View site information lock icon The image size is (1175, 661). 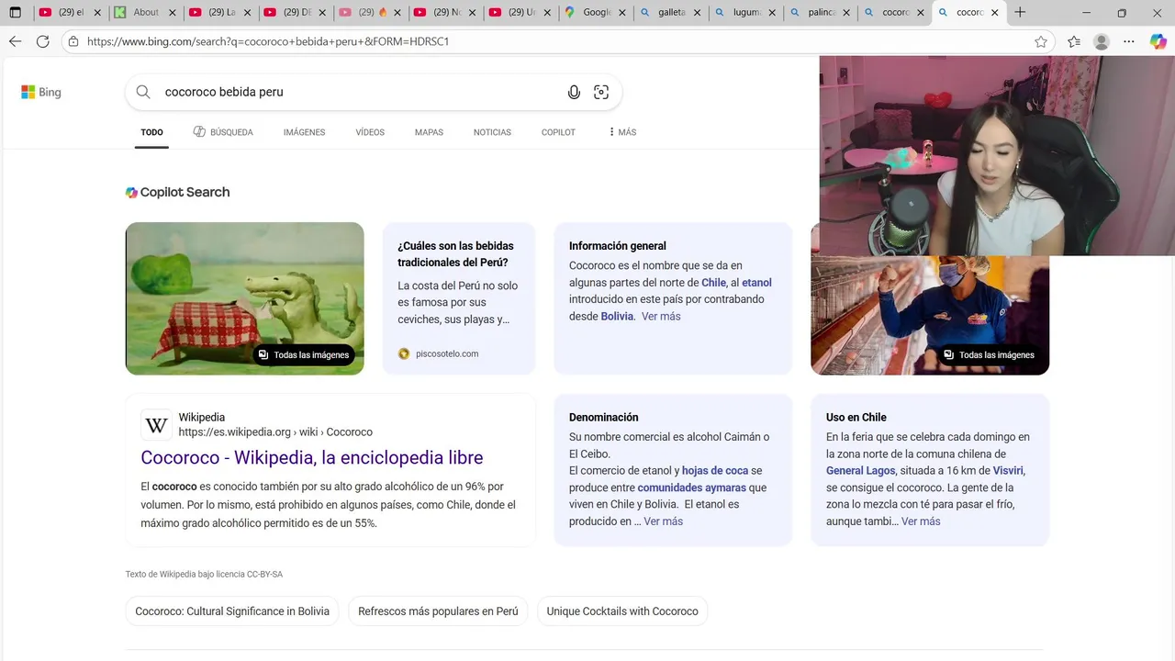tap(73, 41)
